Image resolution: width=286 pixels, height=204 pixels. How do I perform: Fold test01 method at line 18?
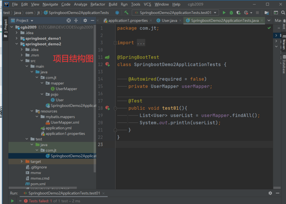(x=115, y=108)
